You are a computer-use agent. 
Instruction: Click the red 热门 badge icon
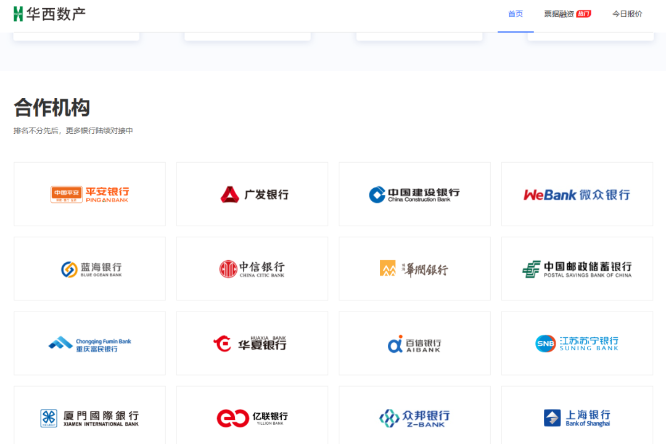point(583,14)
